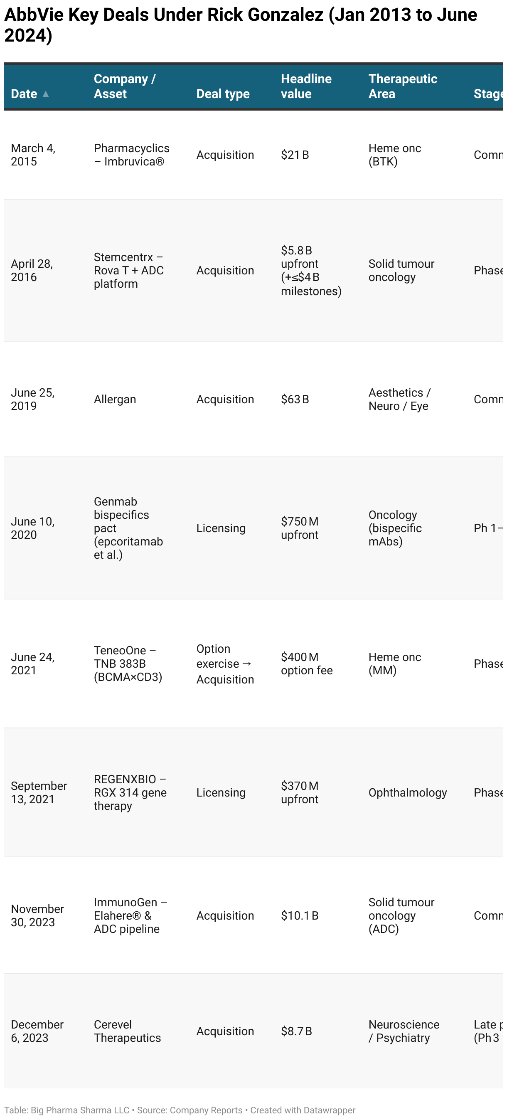
Task: Click the Allergan company cell
Action: tap(115, 399)
